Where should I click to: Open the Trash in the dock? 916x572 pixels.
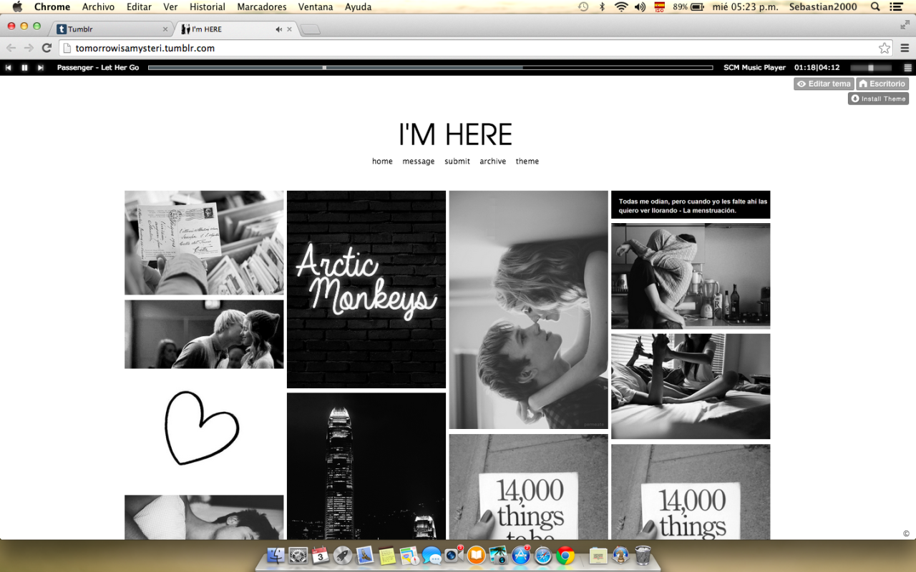(x=643, y=555)
